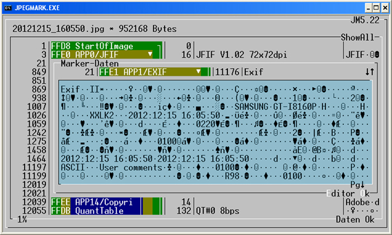This screenshot has width=392, height=235.
Task: Click the Exif··II header in data dump
Action: (80, 89)
